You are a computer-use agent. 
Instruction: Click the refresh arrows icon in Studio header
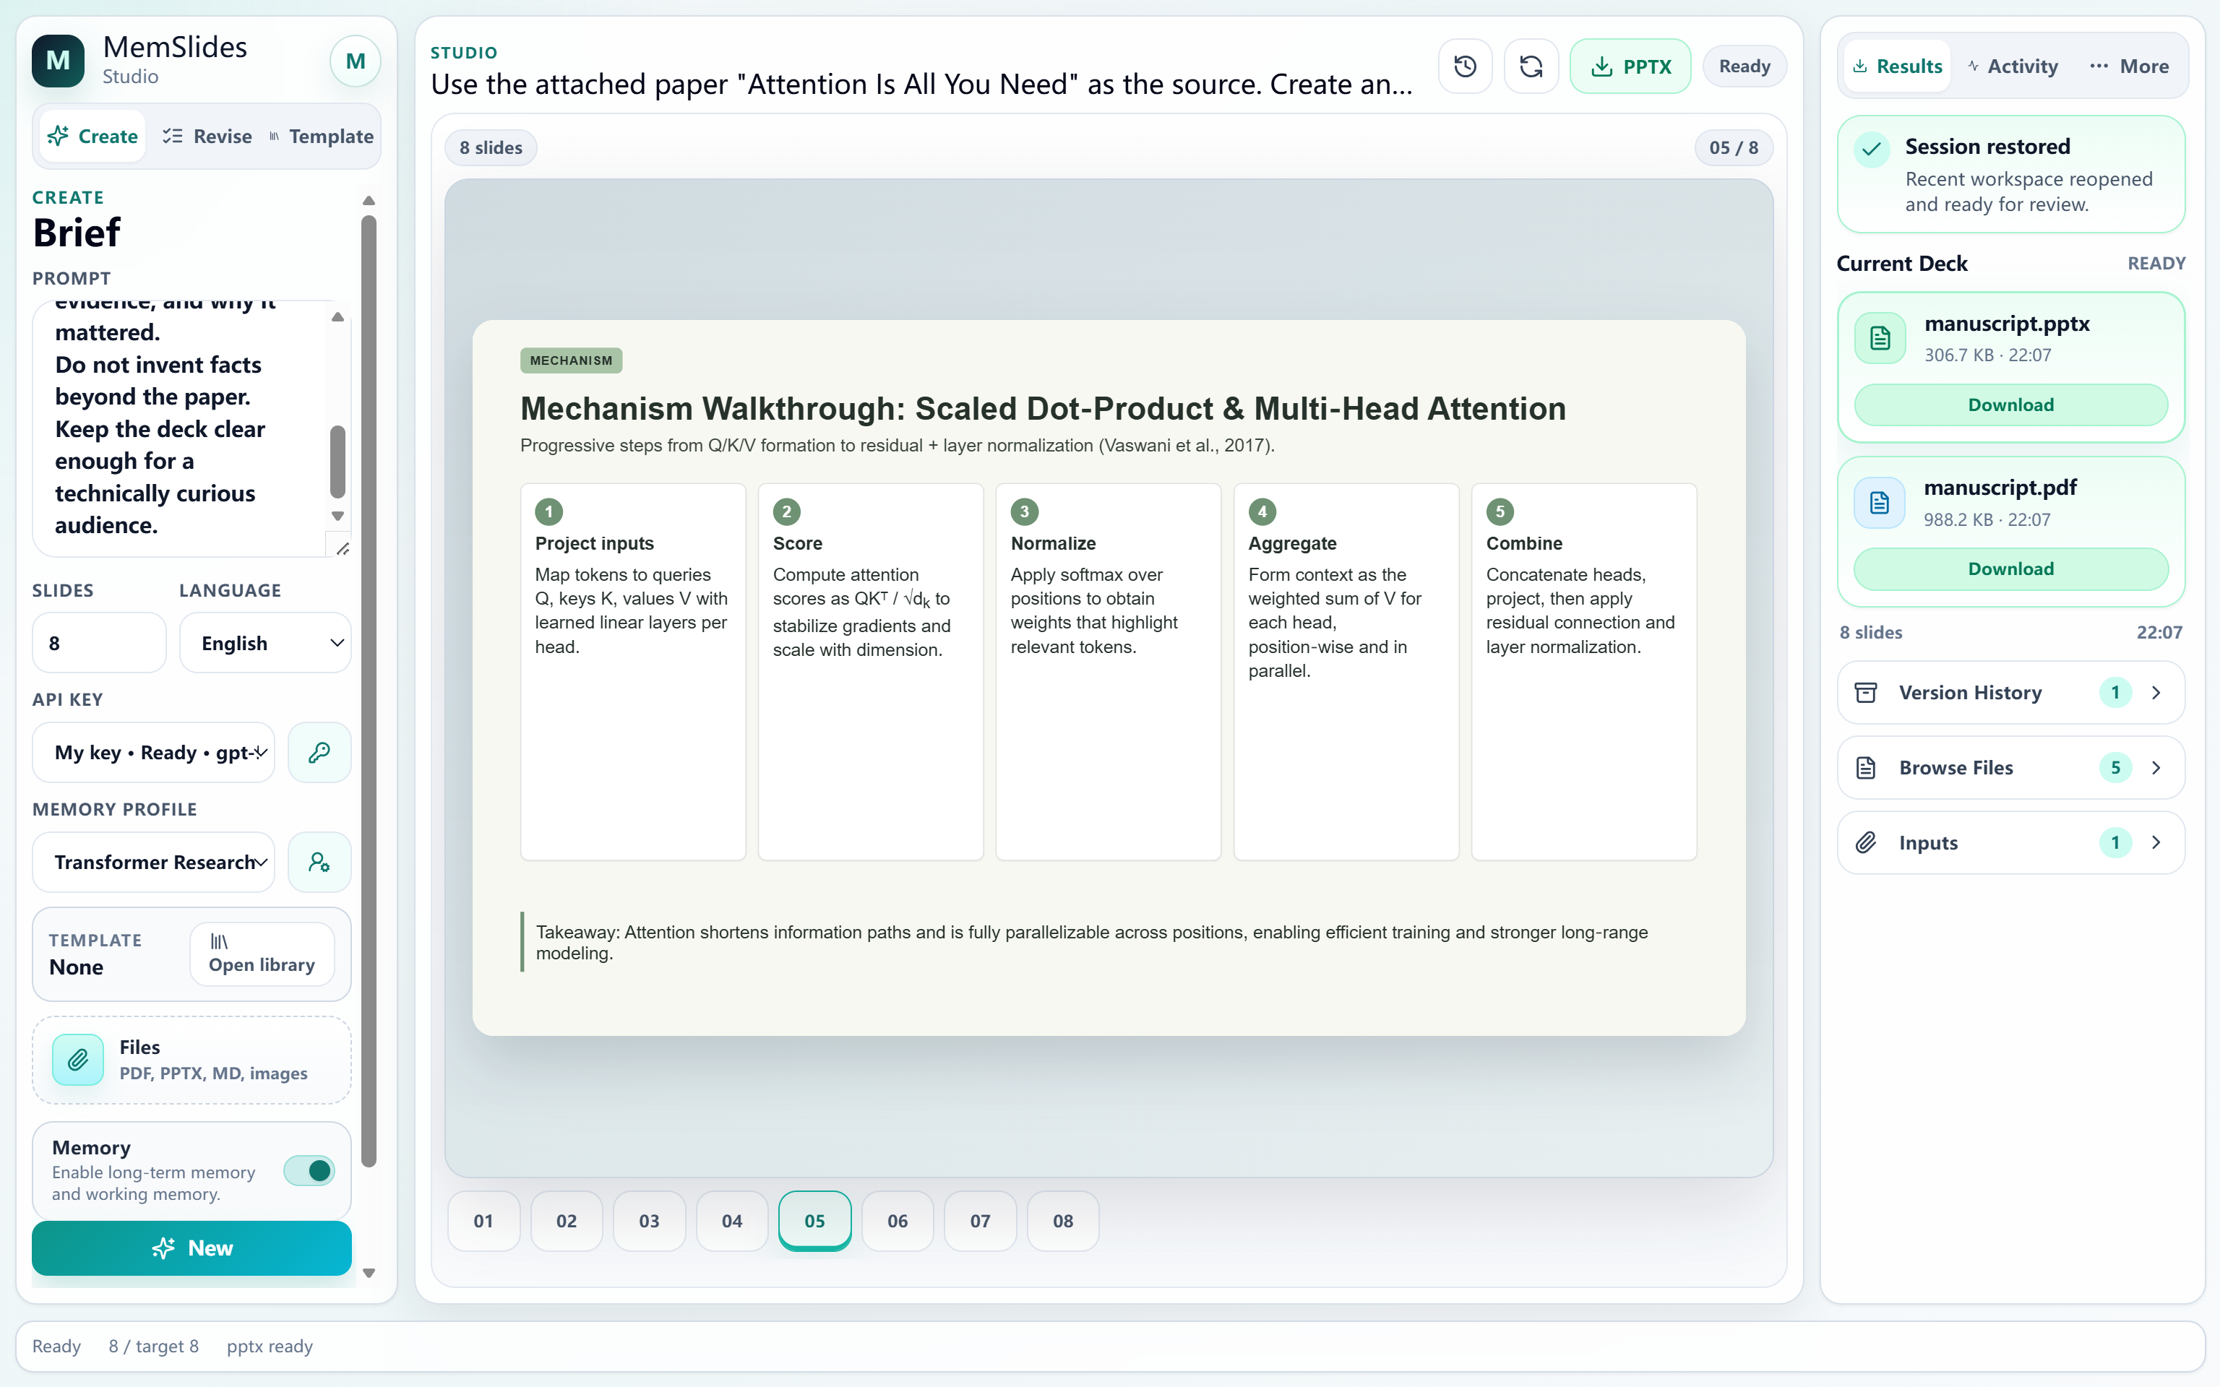(x=1531, y=66)
